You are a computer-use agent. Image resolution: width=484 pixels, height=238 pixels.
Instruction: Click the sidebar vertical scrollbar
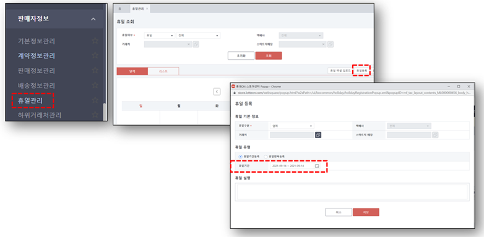click(105, 112)
